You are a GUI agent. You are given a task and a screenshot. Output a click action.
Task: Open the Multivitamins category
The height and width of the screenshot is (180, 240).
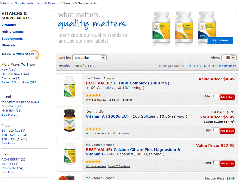pos(13,32)
